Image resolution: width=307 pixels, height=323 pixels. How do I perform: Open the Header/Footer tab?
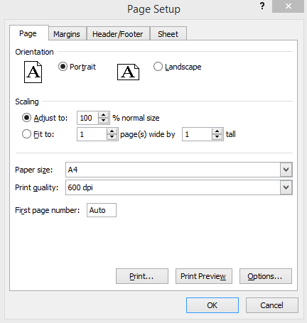[118, 34]
